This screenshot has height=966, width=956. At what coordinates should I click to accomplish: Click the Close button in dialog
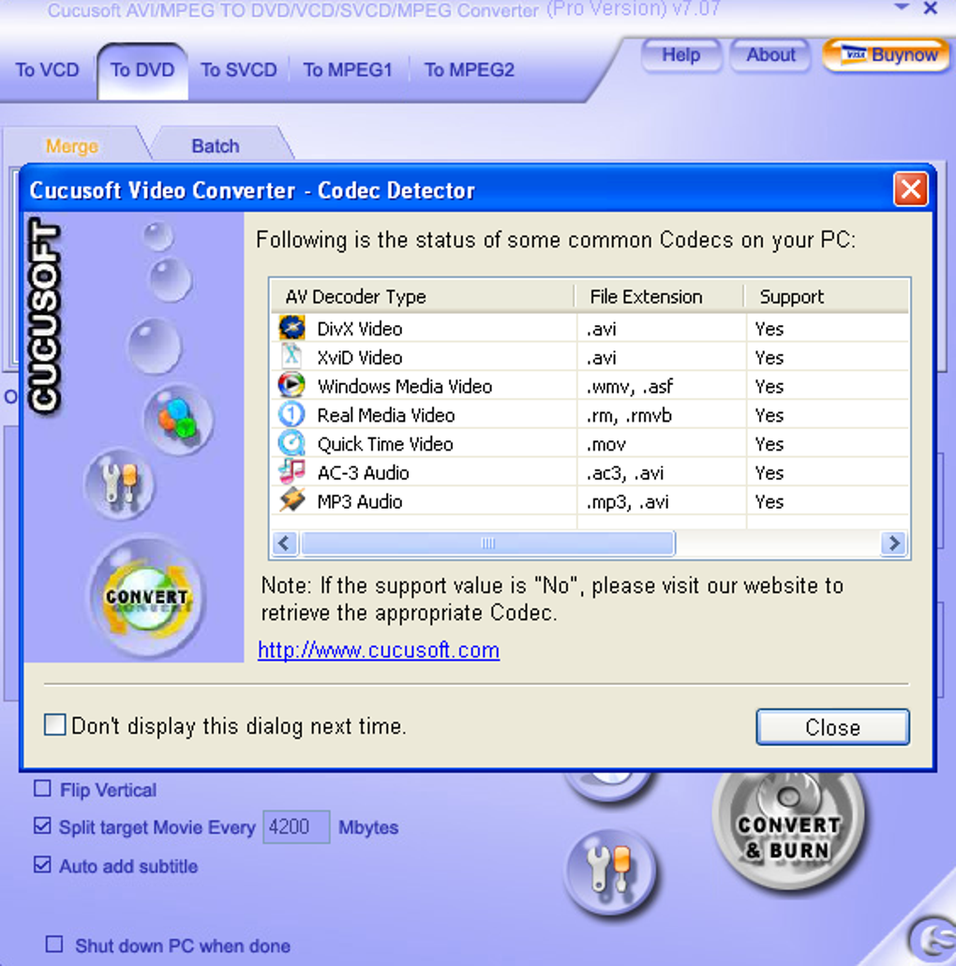[x=832, y=727]
